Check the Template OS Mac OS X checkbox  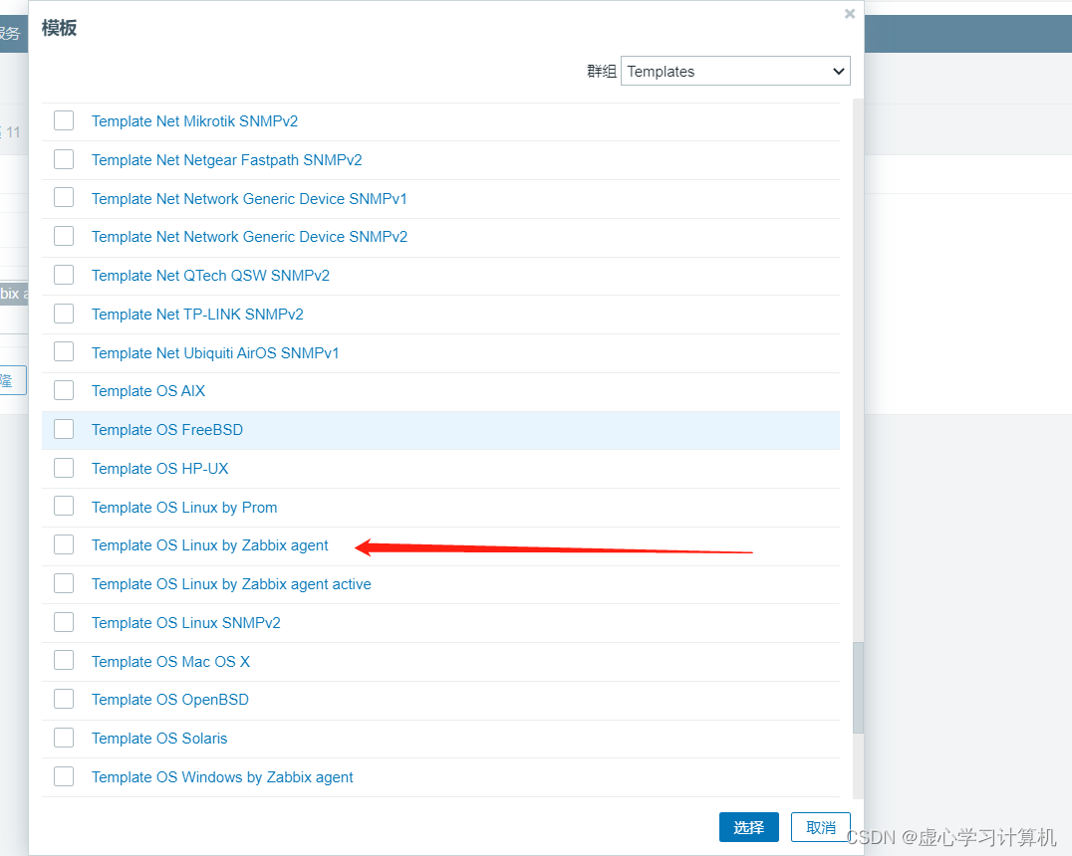[64, 661]
